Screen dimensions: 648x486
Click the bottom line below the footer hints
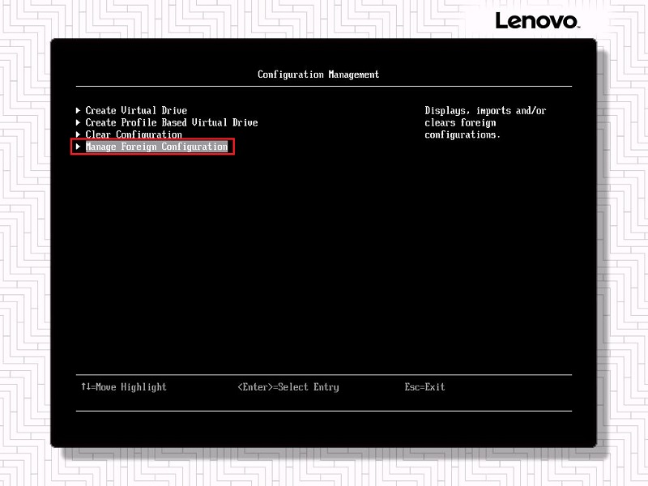pyautogui.click(x=324, y=411)
